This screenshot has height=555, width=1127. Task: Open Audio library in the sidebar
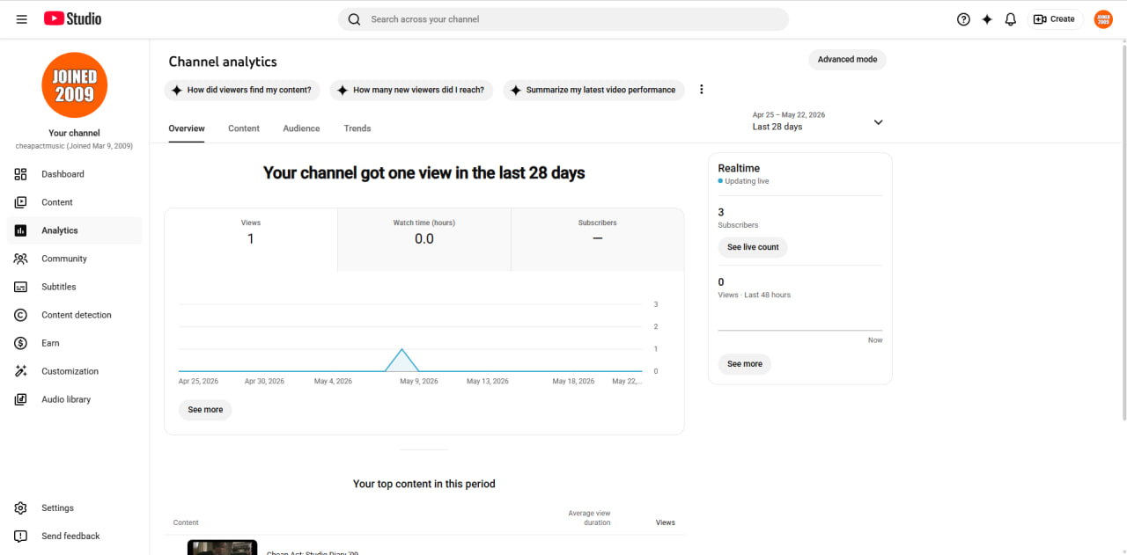click(x=75, y=399)
